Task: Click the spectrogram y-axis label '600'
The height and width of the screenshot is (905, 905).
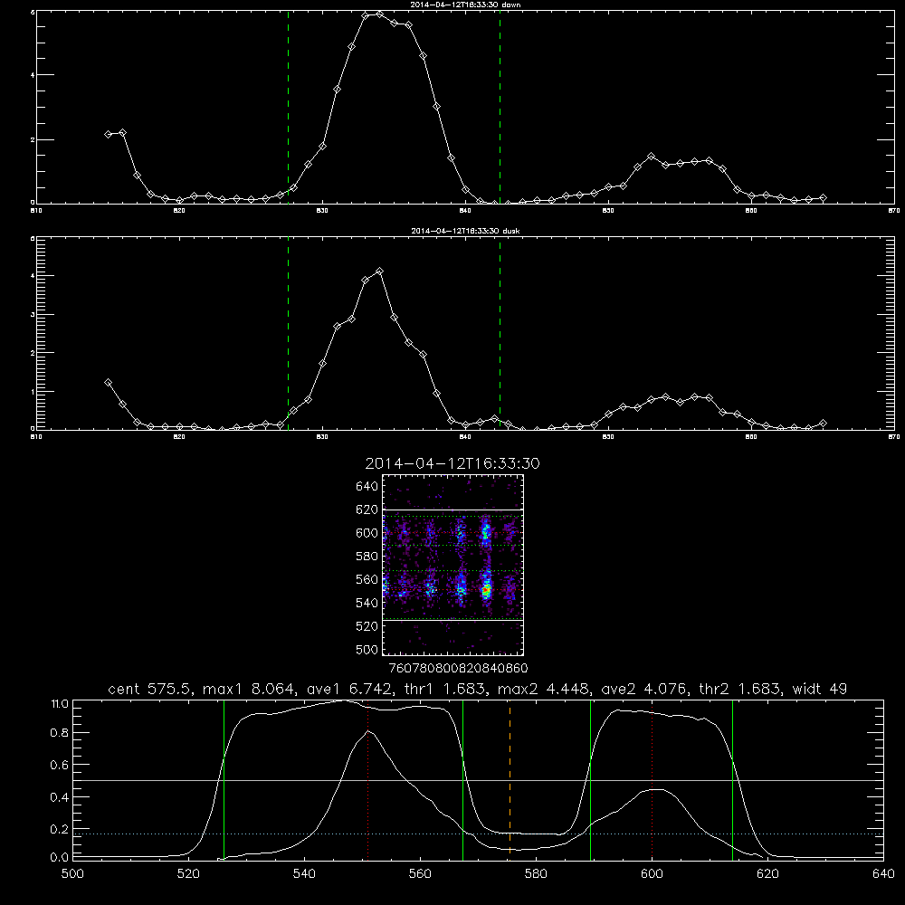Action: tap(367, 533)
